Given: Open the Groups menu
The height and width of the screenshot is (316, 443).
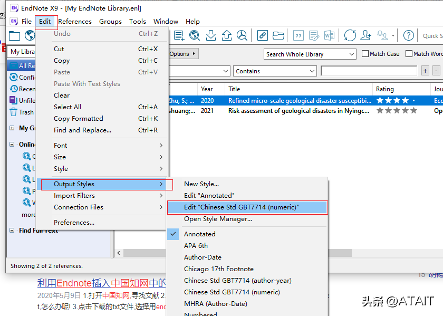Looking at the screenshot, I should click(x=110, y=22).
